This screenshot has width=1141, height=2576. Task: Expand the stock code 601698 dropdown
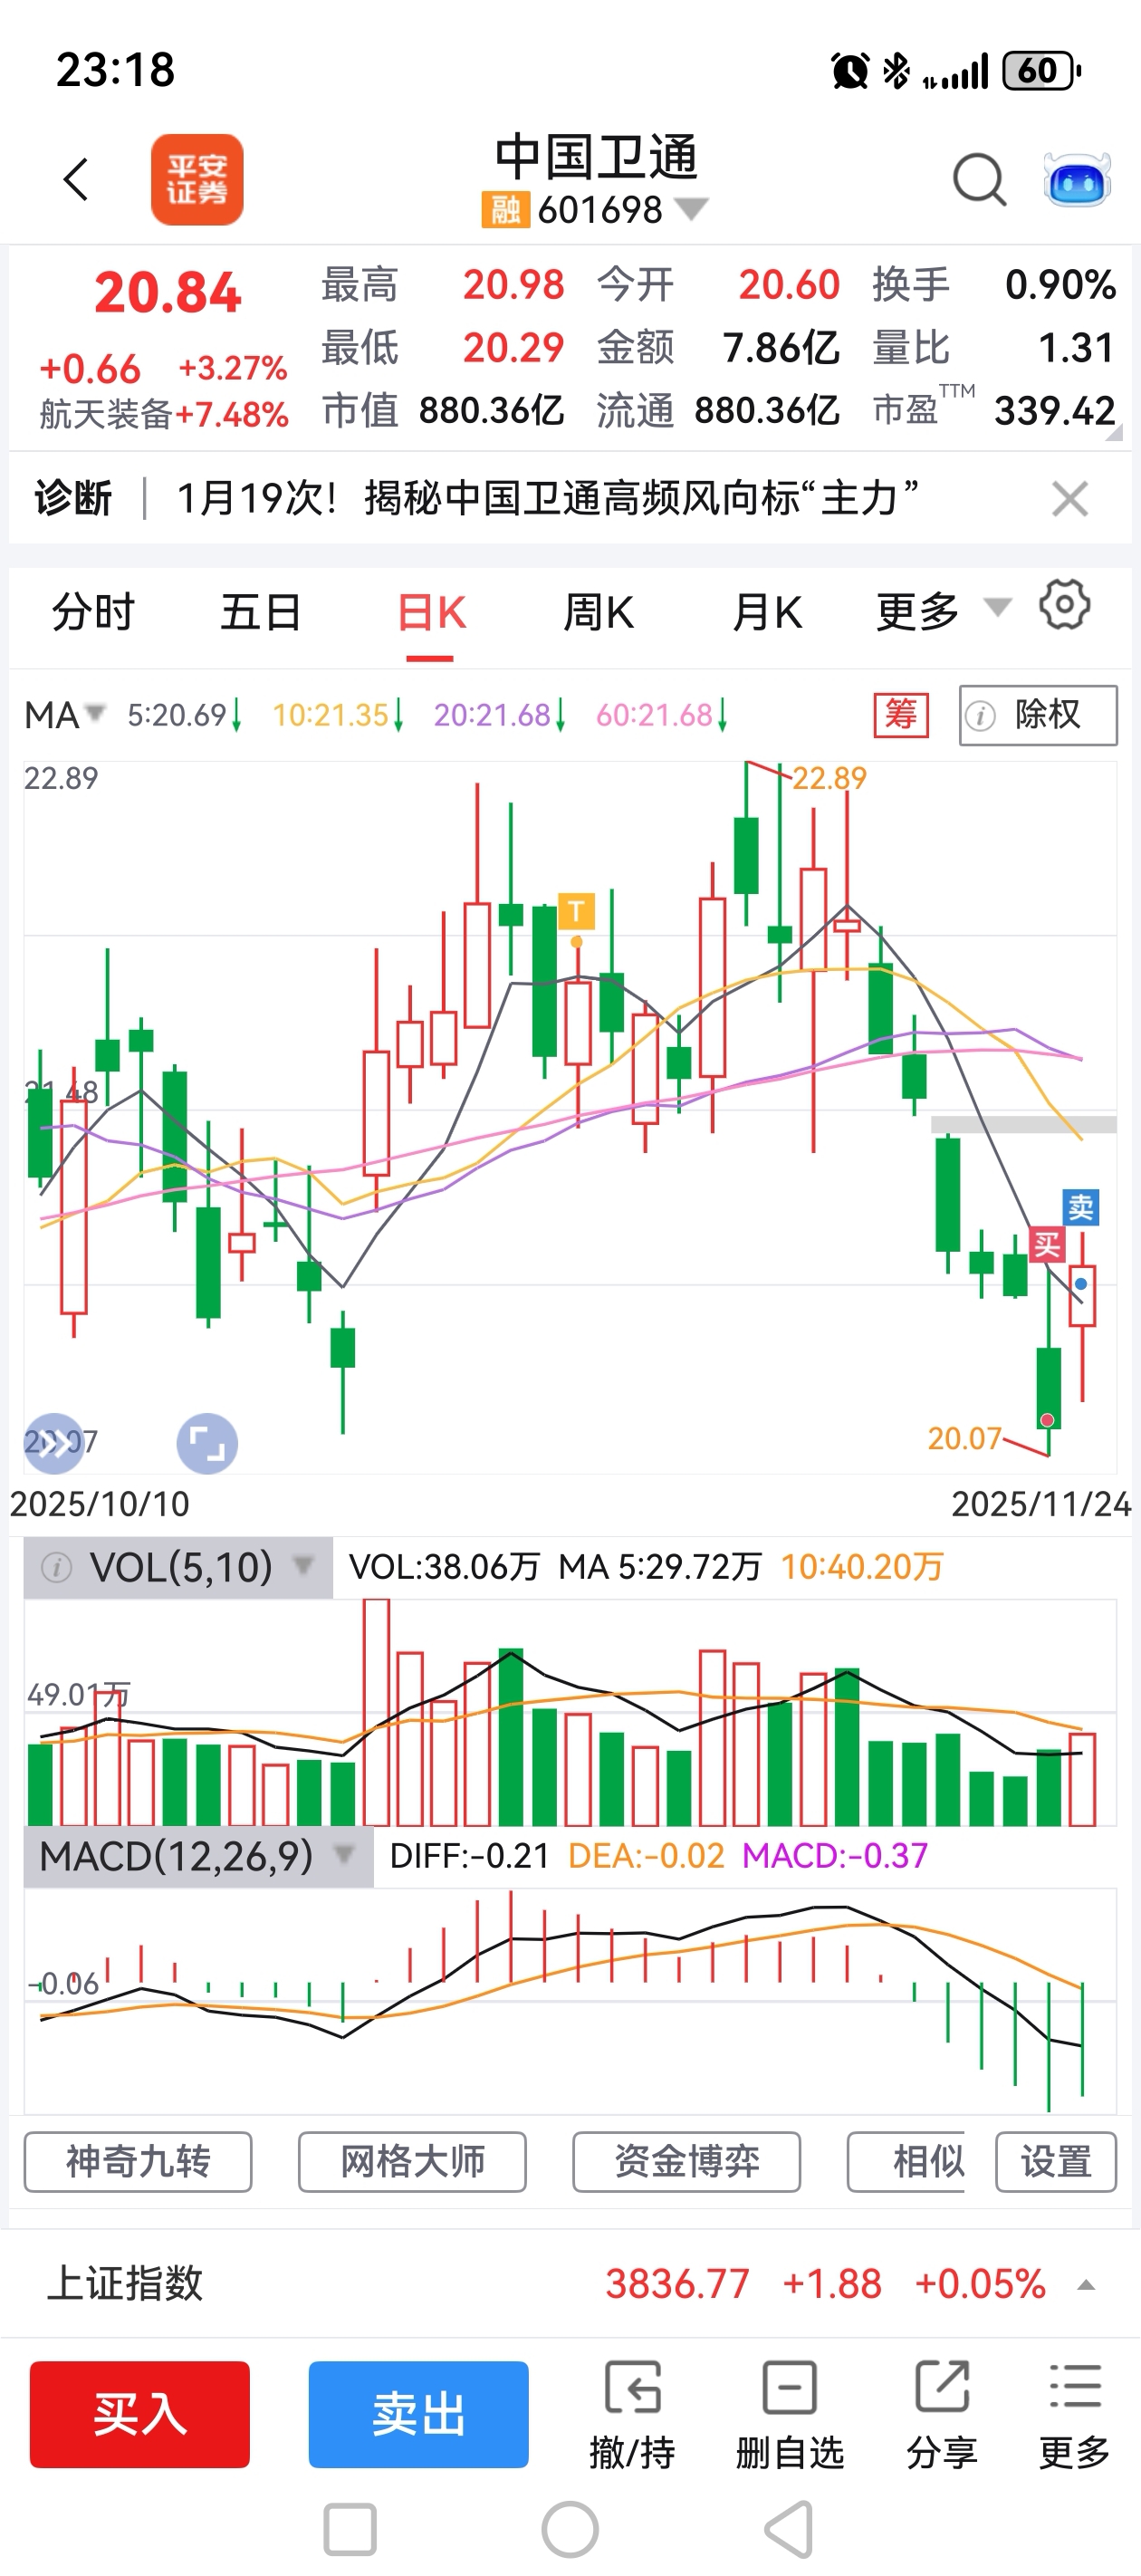point(692,209)
